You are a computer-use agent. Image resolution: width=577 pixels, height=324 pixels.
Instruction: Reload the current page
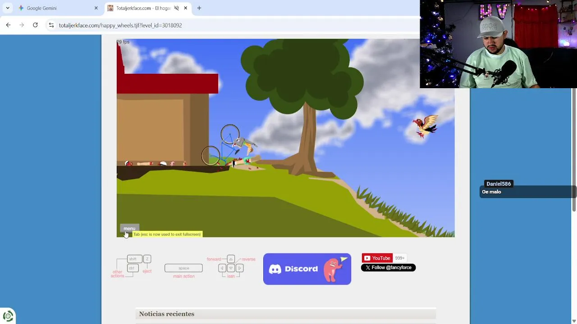35,25
